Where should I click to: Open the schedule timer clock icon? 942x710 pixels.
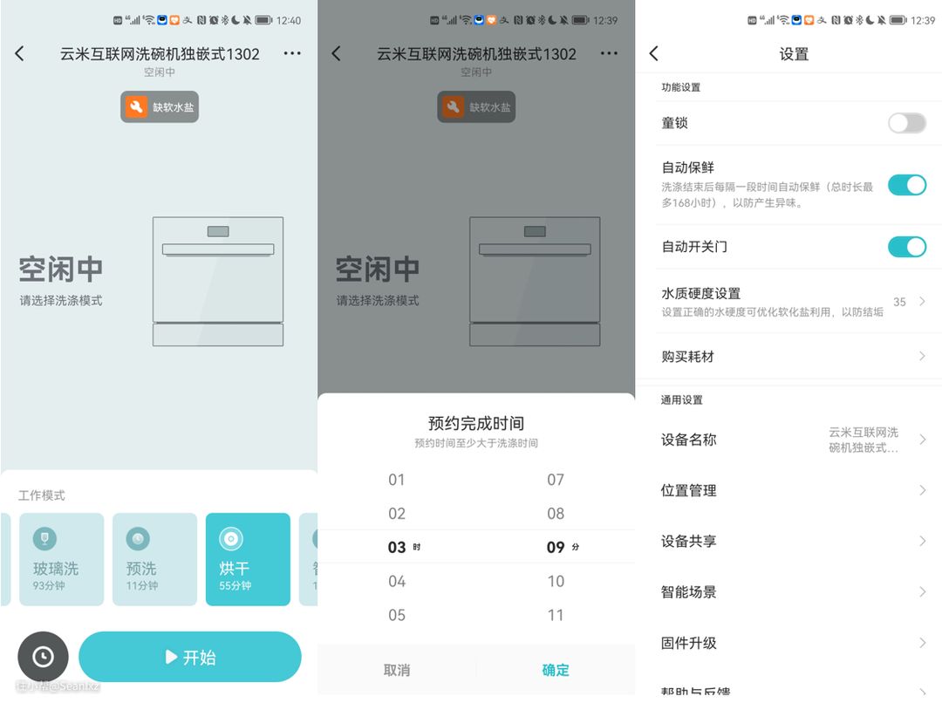tap(43, 657)
